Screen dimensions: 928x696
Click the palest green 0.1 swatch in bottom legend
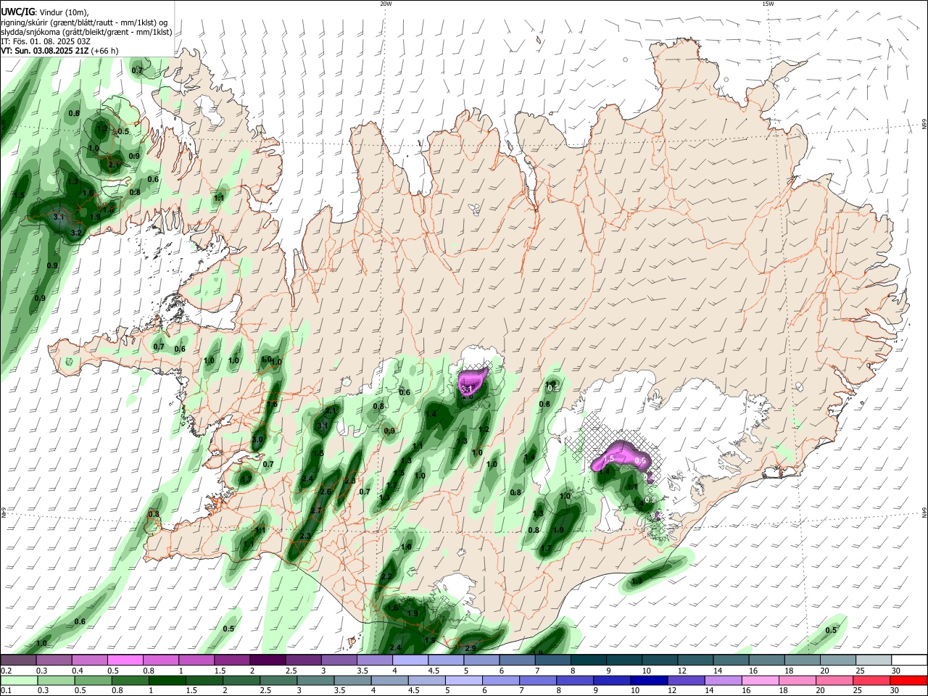(18, 680)
